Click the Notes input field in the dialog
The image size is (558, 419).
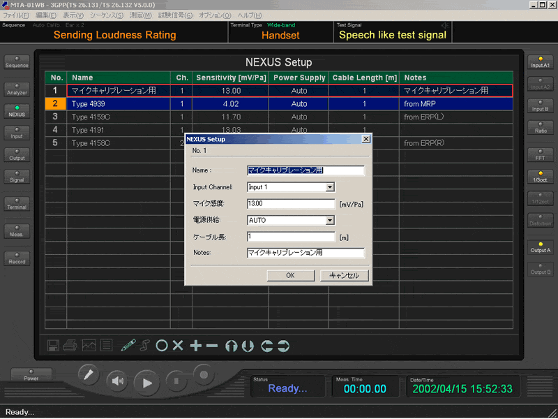[306, 253]
